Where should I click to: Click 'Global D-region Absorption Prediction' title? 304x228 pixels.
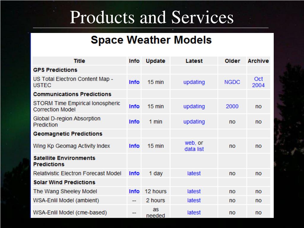tap(67, 121)
